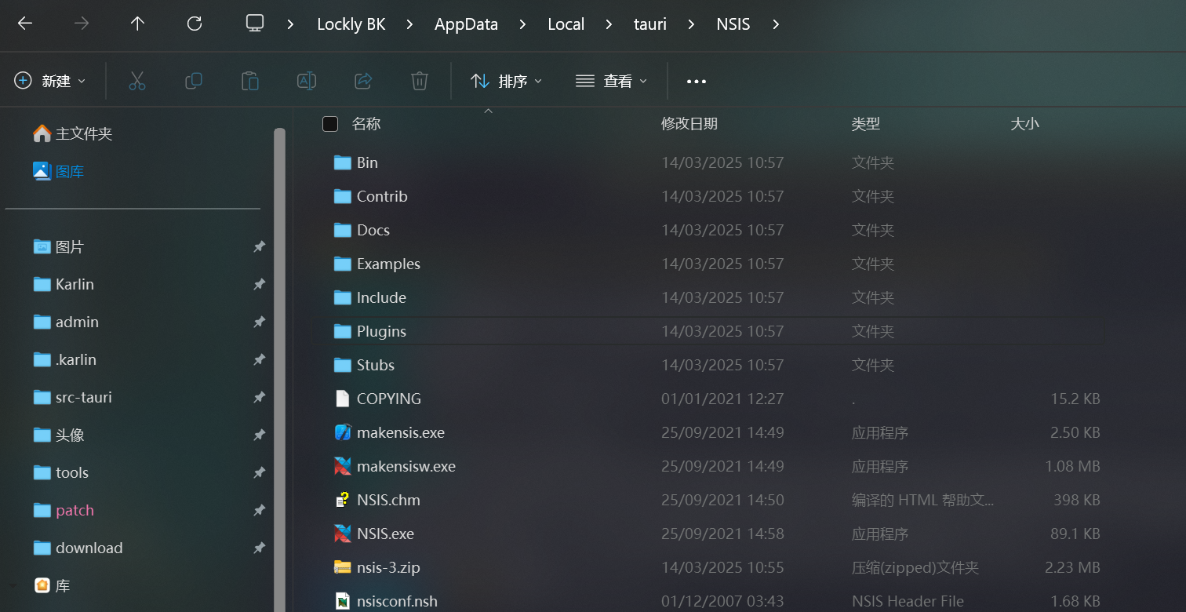
Task: Click the makensis.exe file icon
Action: (343, 432)
